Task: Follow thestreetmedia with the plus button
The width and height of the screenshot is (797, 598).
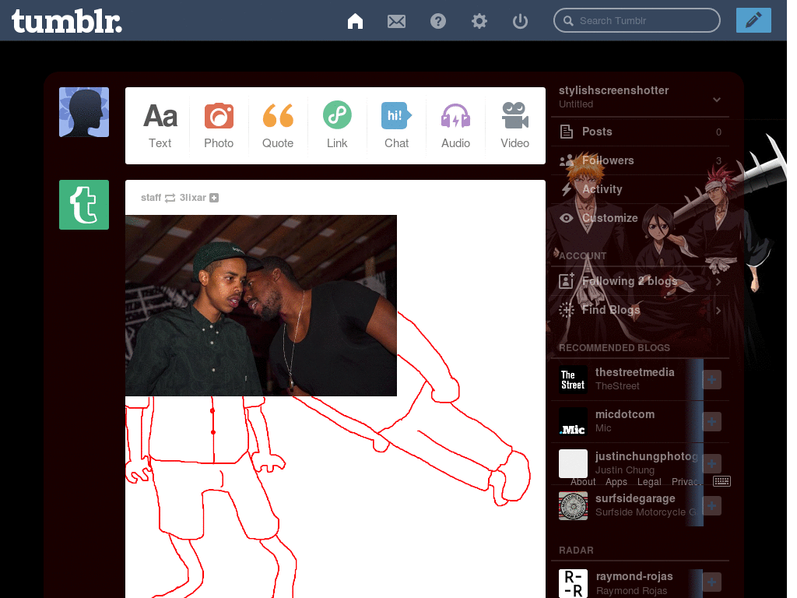Action: click(712, 379)
